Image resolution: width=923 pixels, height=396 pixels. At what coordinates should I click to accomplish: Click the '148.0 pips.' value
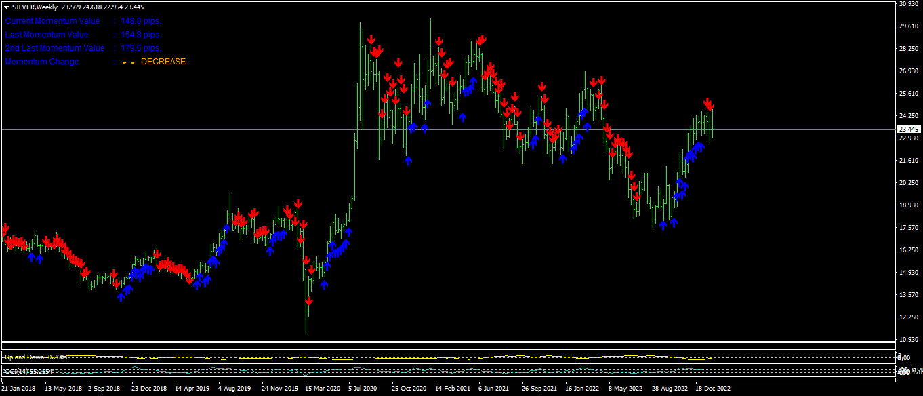141,21
